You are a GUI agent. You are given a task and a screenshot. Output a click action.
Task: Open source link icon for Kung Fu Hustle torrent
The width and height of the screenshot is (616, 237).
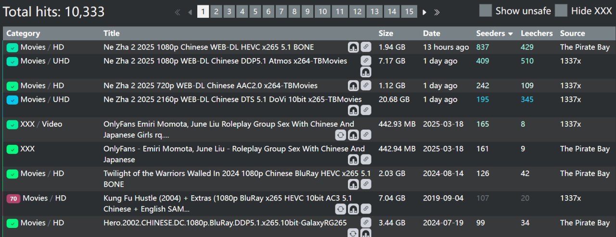(366, 209)
